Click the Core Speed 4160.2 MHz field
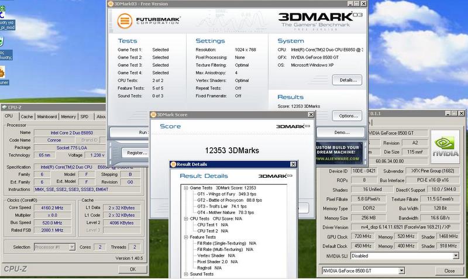Image resolution: width=468 pixels, height=279 pixels. tap(52, 208)
